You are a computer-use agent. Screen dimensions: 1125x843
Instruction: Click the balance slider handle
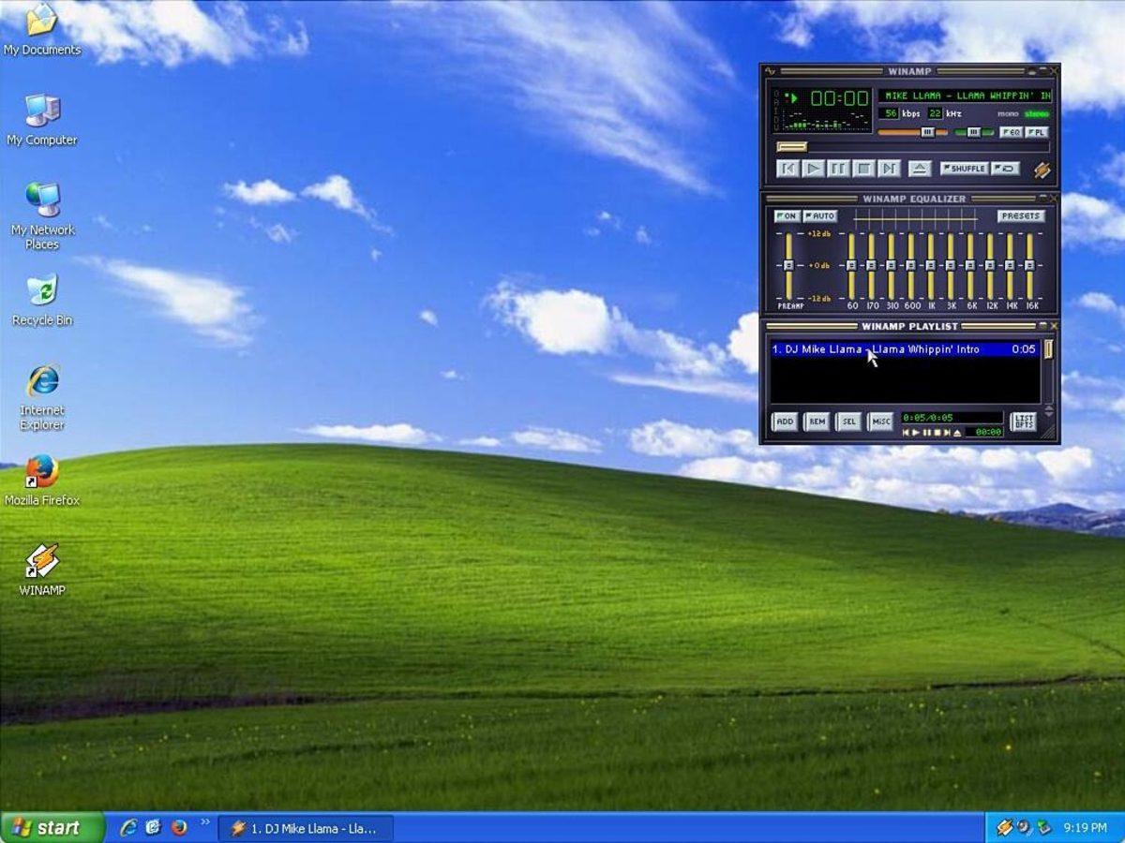(974, 132)
